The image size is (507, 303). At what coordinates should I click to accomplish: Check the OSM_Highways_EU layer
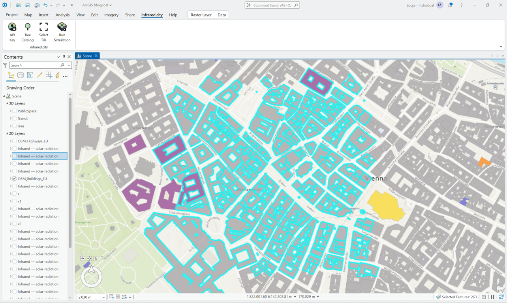click(15, 141)
